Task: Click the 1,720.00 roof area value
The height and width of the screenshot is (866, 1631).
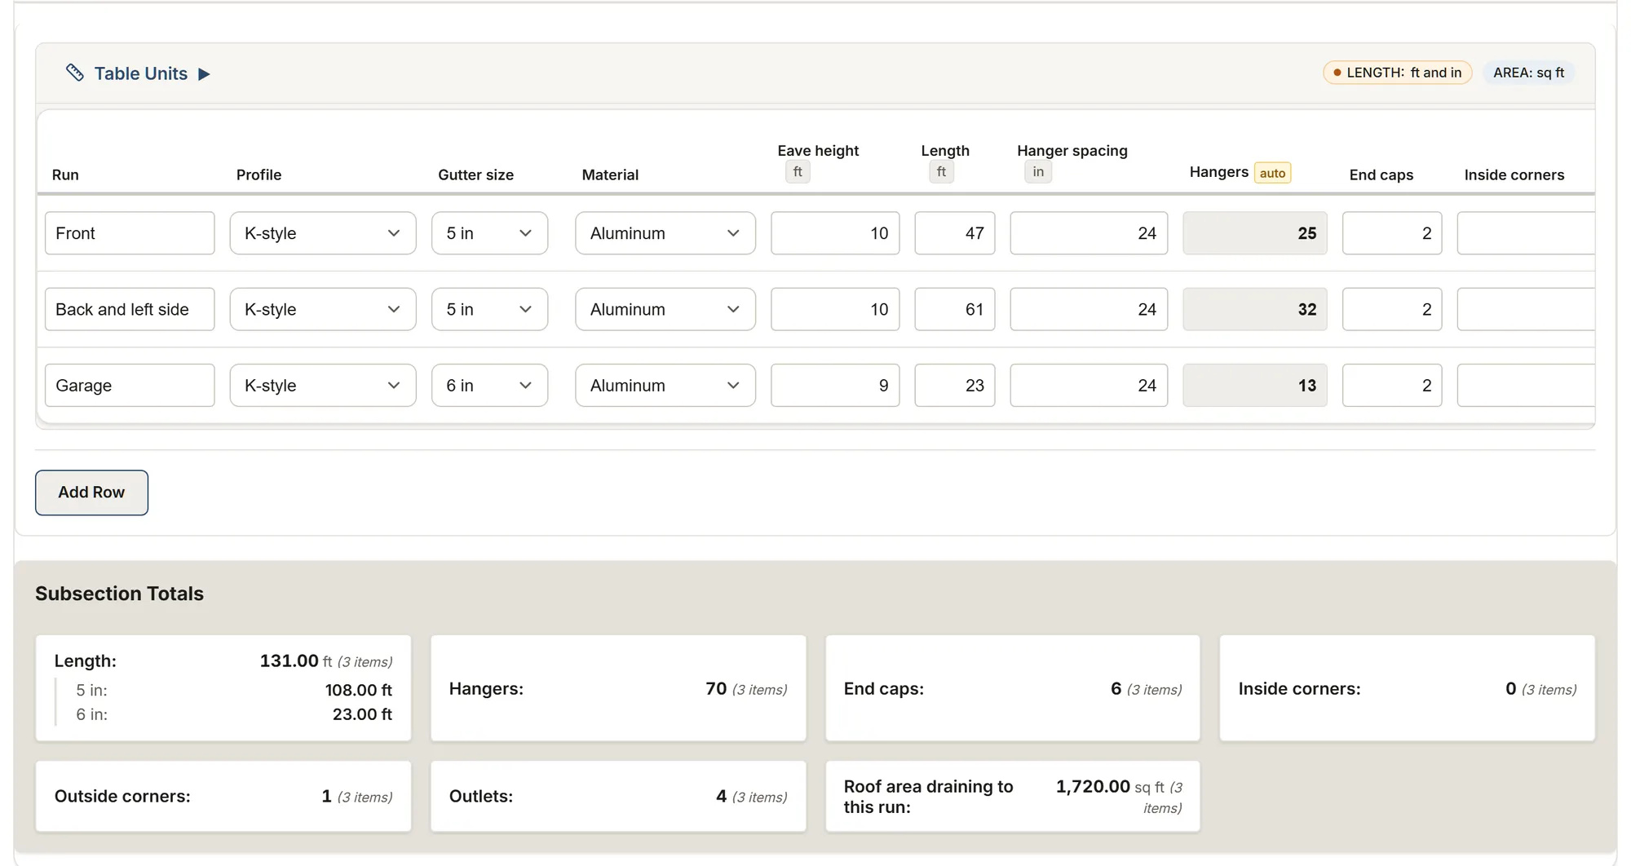Action: pyautogui.click(x=1093, y=787)
